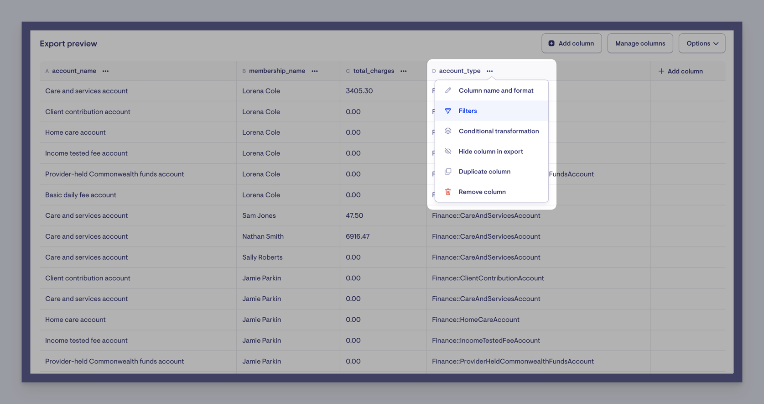Image resolution: width=764 pixels, height=404 pixels.
Task: Click the Finance::IncomeTestedFeeAccount cell
Action: coord(539,341)
